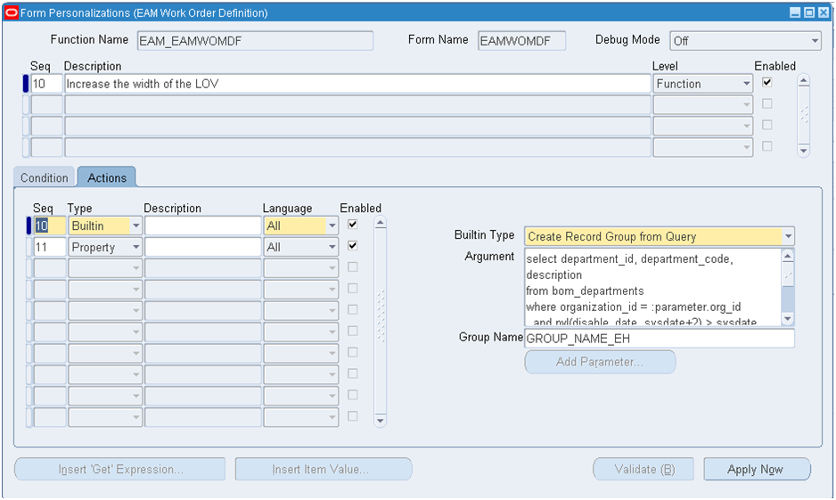Open the Level dropdown showing Function
The height and width of the screenshot is (500, 836).
click(x=746, y=84)
